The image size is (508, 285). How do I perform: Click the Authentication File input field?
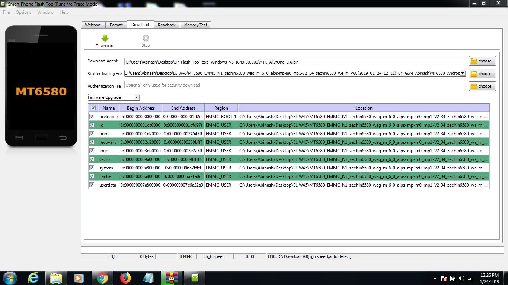pos(295,85)
